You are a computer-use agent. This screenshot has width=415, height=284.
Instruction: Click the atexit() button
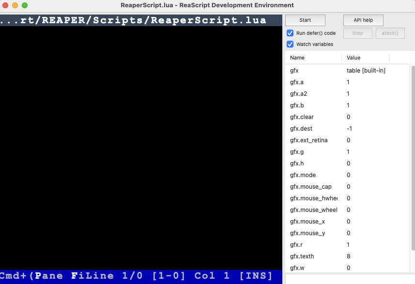click(x=390, y=33)
